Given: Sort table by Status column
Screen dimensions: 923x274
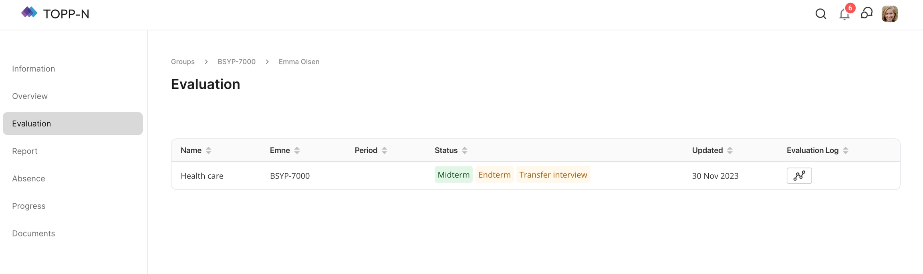Looking at the screenshot, I should 464,150.
